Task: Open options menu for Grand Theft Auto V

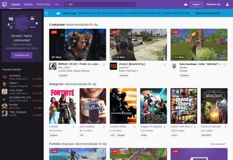Action: pyautogui.click(x=195, y=127)
